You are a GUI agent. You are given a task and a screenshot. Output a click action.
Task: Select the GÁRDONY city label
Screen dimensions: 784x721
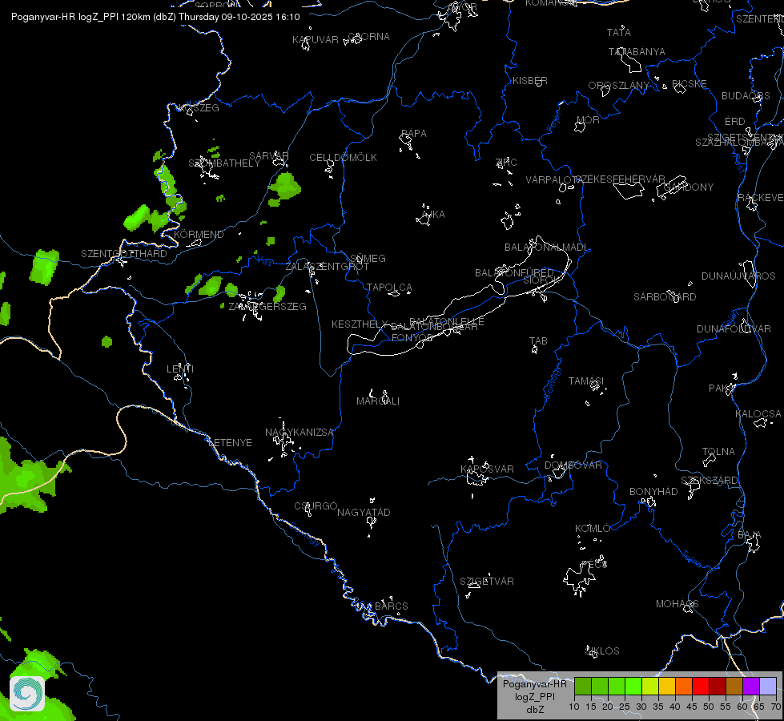689,187
